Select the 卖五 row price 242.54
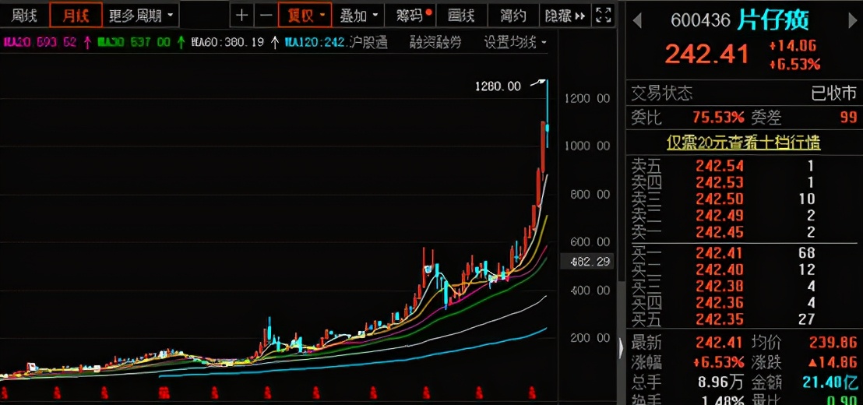 pos(720,166)
